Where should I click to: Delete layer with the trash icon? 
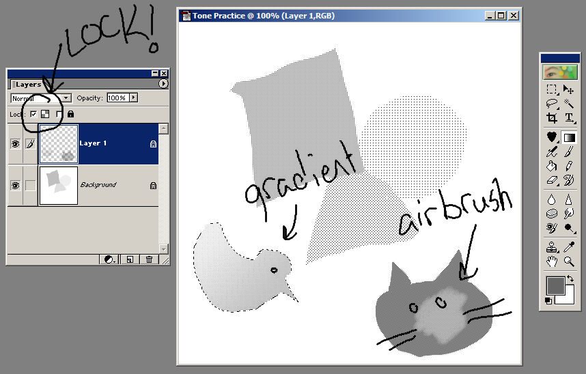pyautogui.click(x=149, y=259)
